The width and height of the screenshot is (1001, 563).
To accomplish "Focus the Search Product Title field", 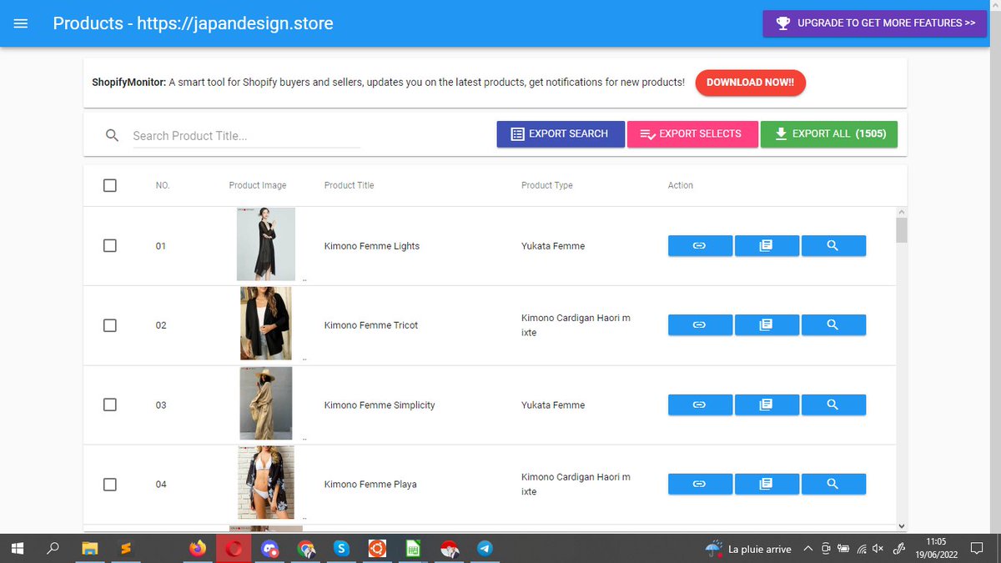I will 246,136.
